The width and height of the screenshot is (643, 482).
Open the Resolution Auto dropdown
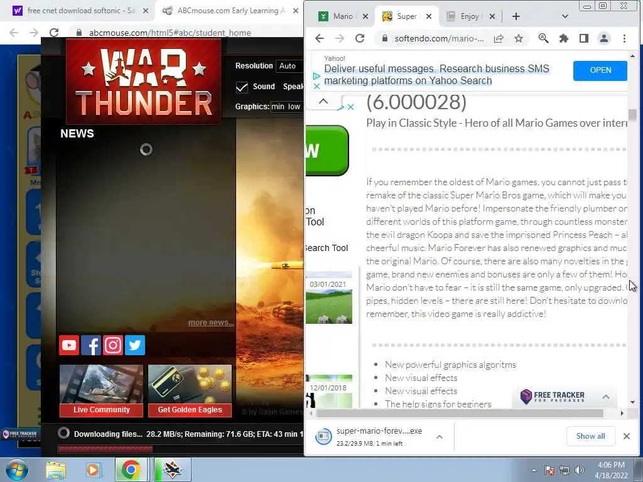click(x=289, y=65)
